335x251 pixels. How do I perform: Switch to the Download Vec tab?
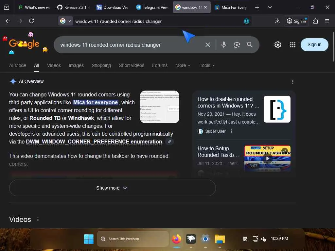coord(113,7)
